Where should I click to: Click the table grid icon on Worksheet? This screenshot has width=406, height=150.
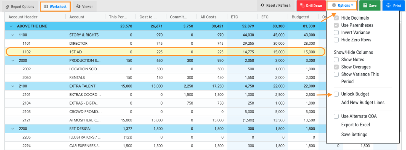click(x=46, y=6)
